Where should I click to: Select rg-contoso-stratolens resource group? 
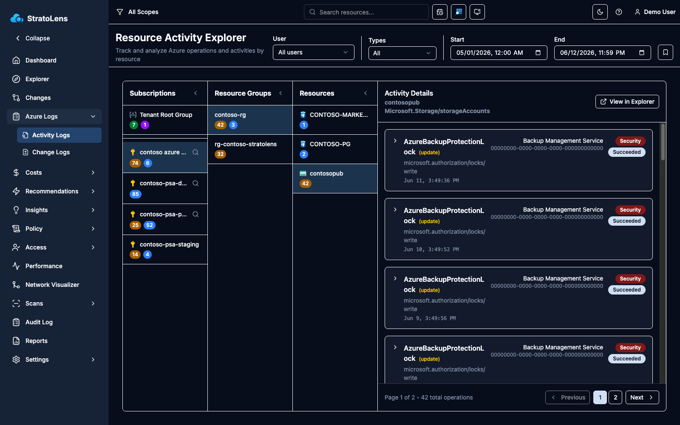pos(250,149)
